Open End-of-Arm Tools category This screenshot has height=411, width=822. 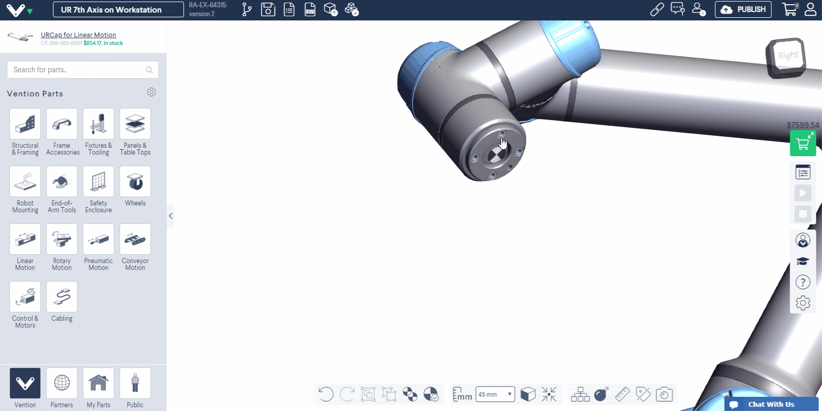click(62, 190)
